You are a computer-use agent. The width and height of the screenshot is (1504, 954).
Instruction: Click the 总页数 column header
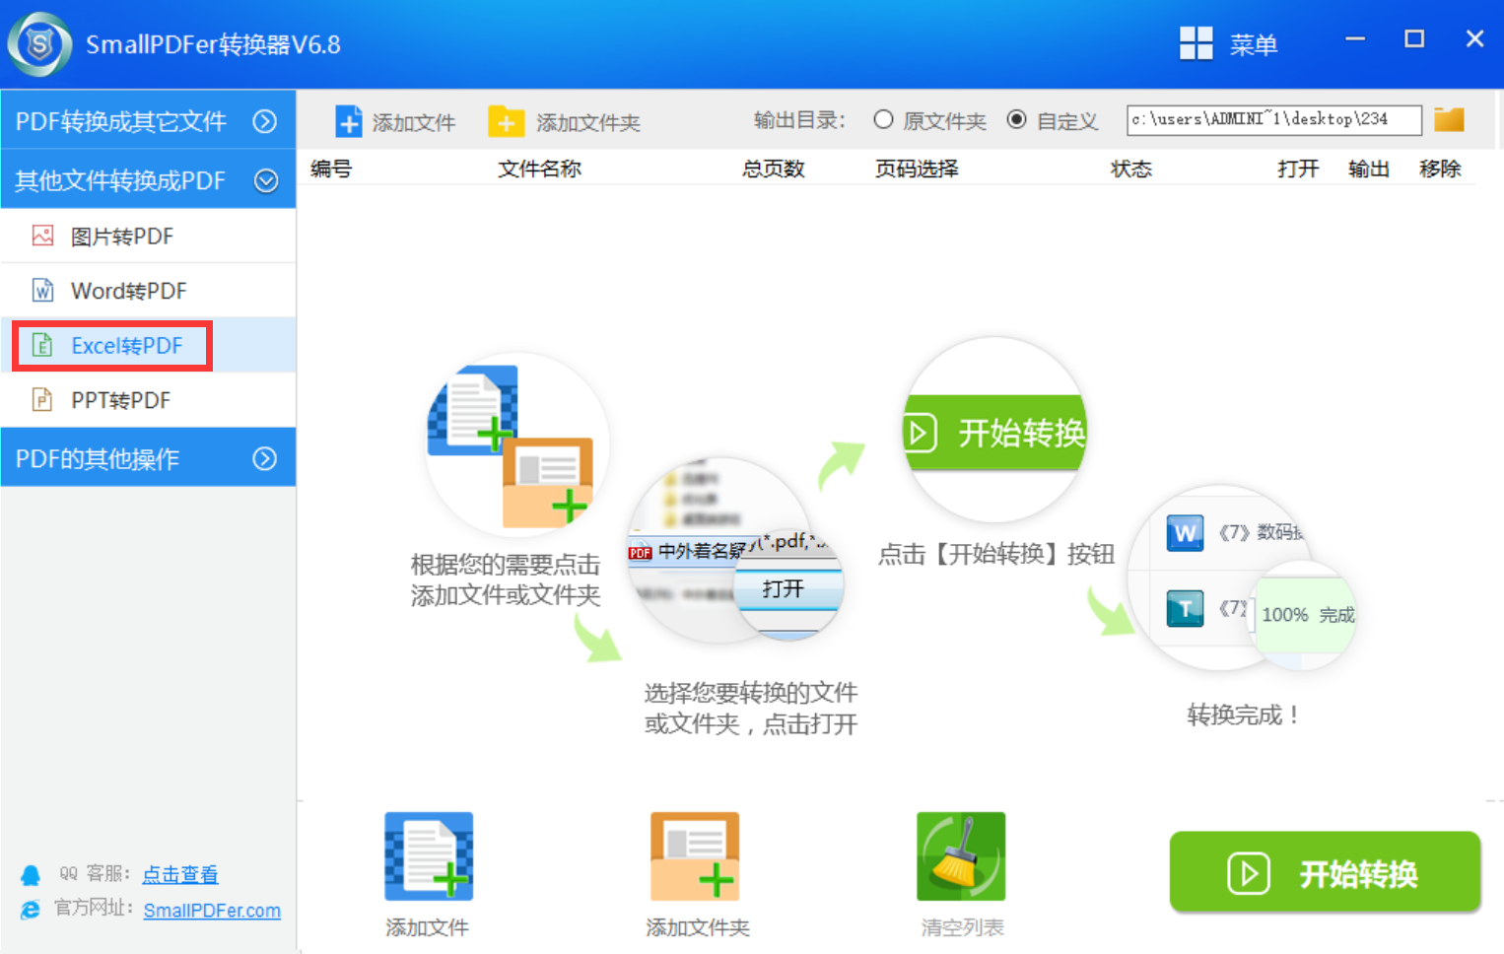[774, 169]
